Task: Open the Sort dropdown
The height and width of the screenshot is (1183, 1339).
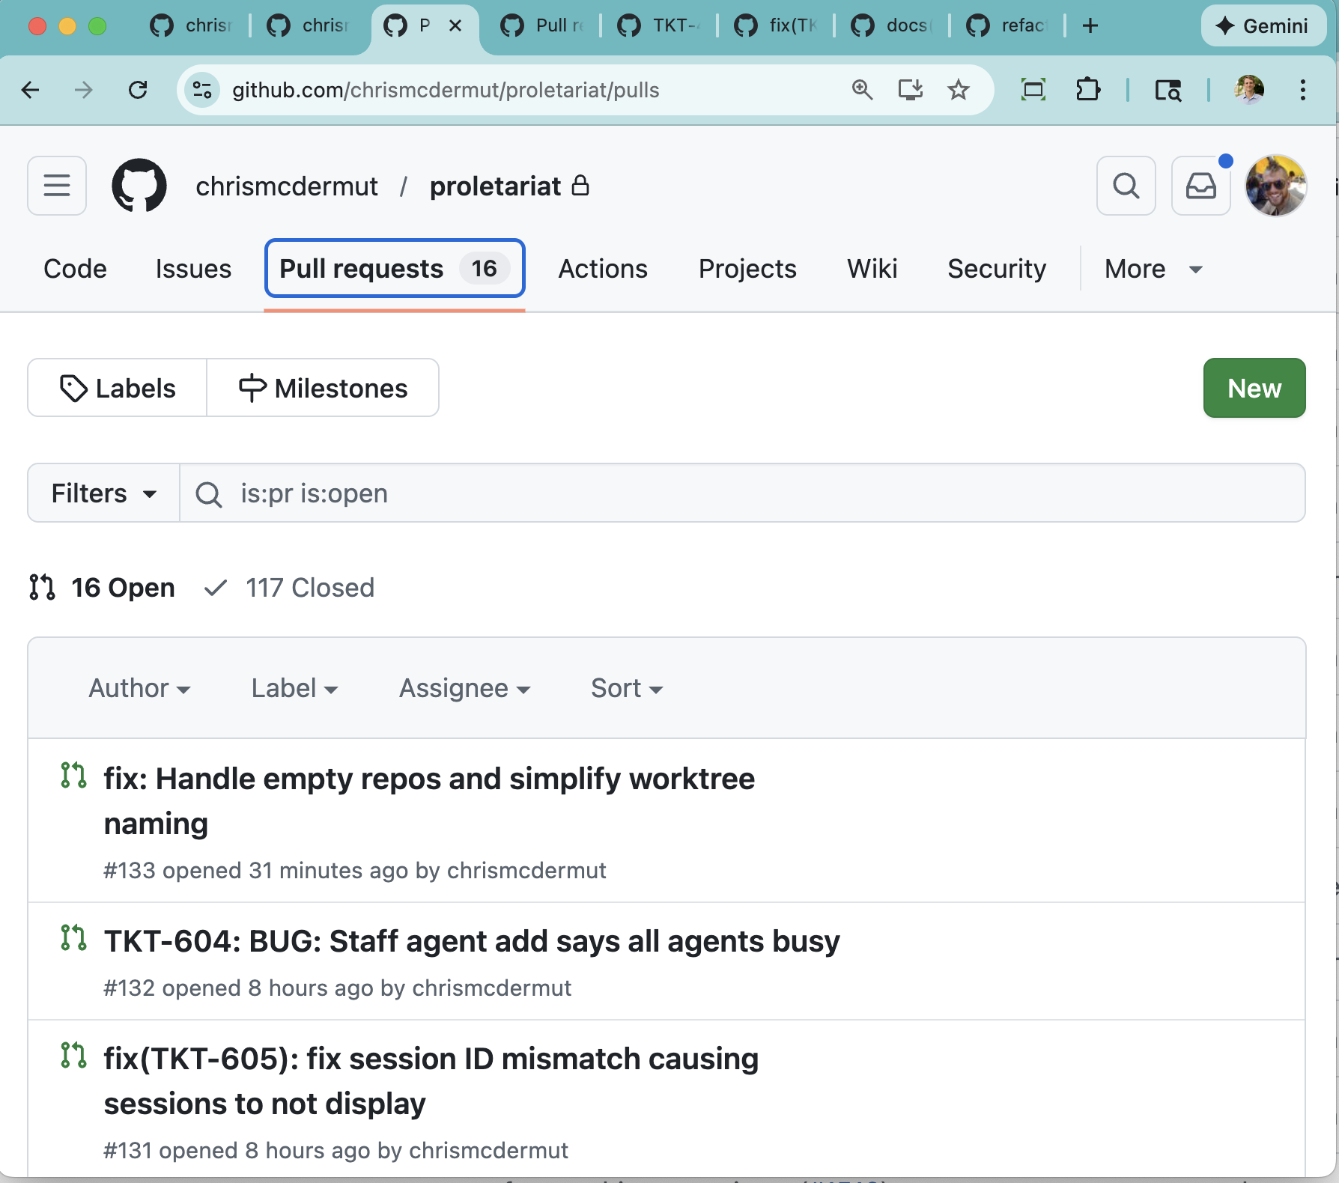Action: point(626,688)
